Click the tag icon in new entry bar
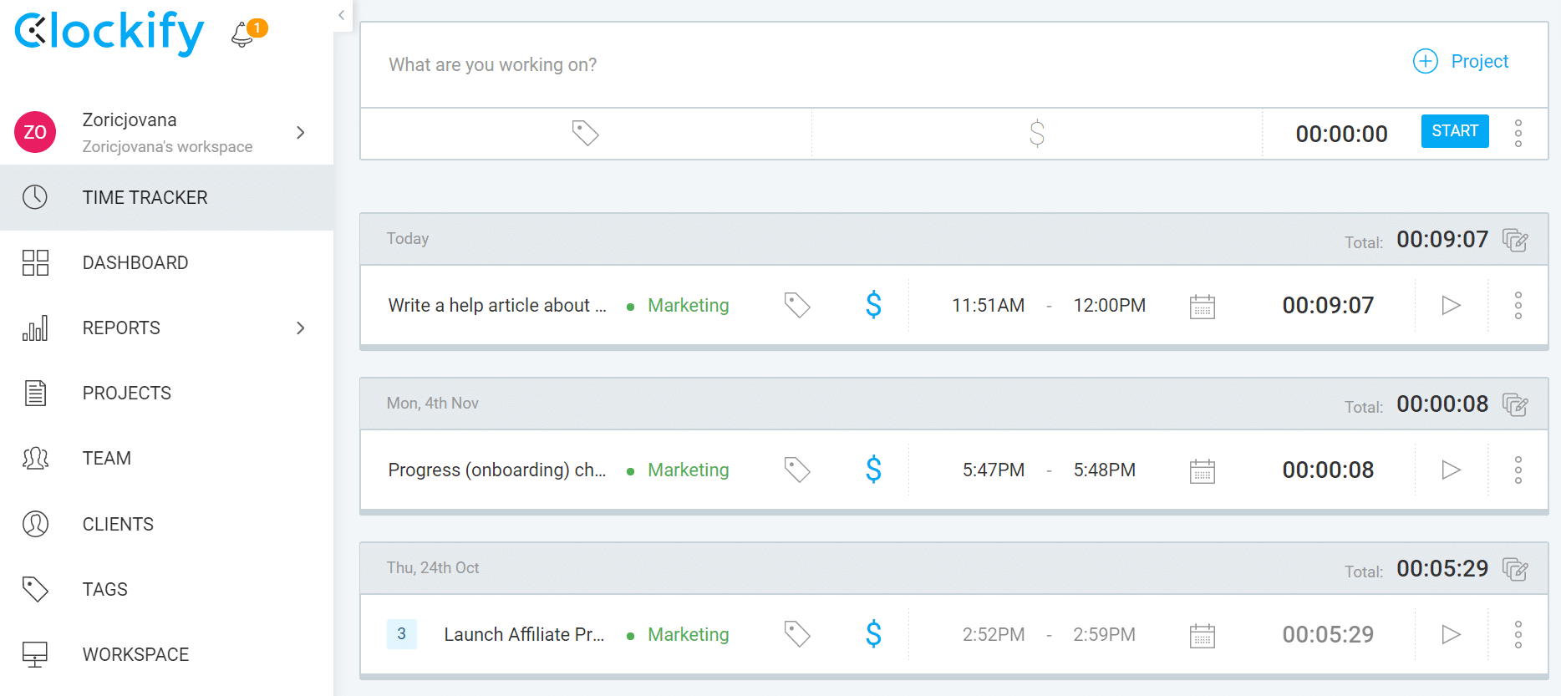1561x696 pixels. coord(585,133)
